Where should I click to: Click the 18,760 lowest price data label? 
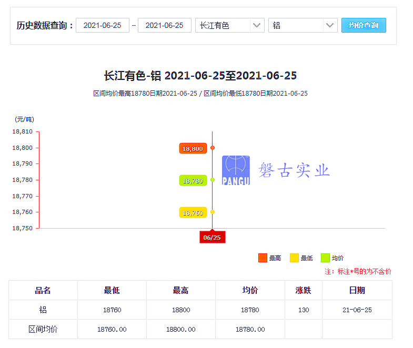[x=193, y=212]
